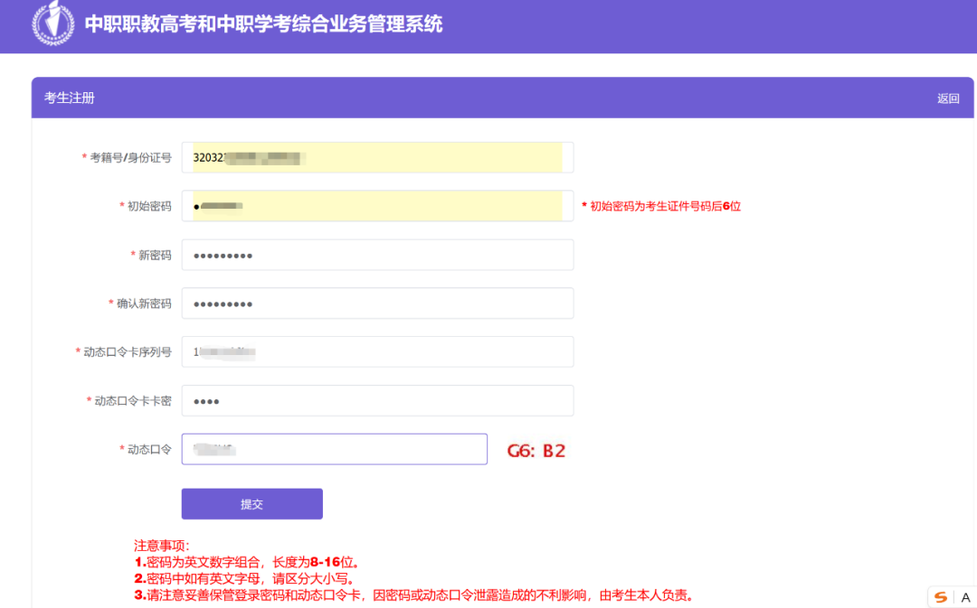Focus the 动态口令 input field

click(335, 449)
